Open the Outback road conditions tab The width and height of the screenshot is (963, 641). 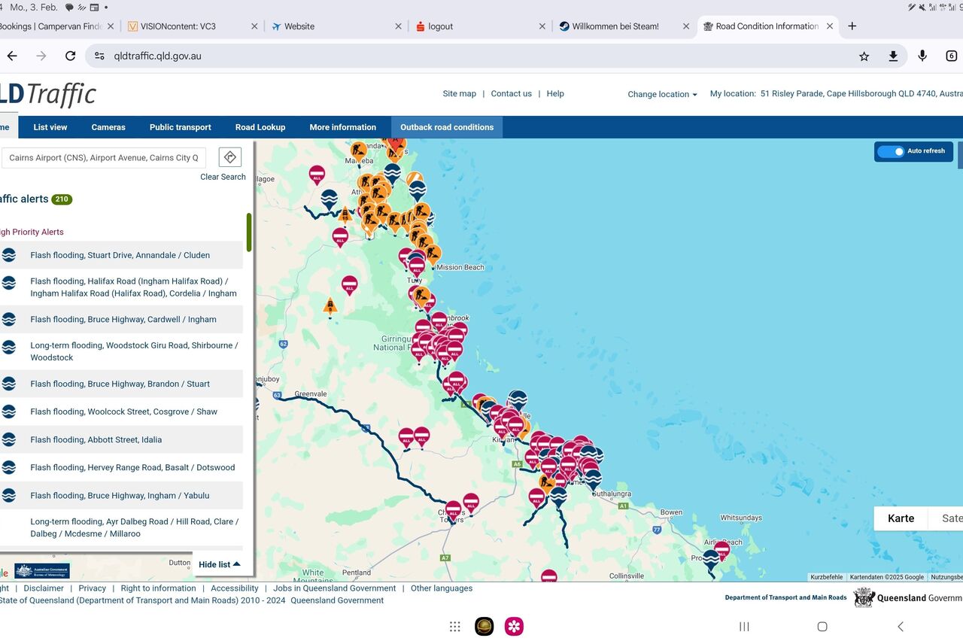[x=447, y=127]
